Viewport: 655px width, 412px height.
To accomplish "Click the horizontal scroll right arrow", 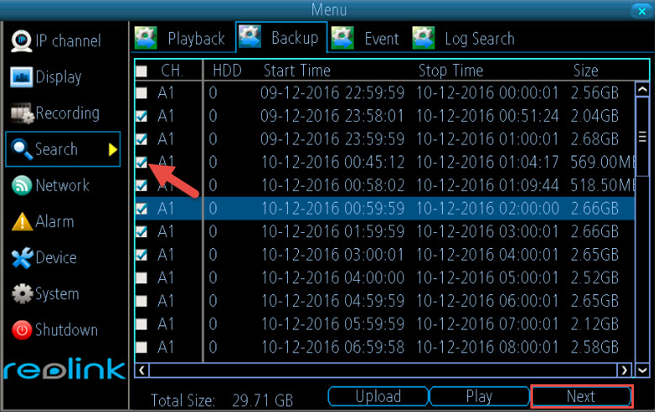I will [x=624, y=370].
